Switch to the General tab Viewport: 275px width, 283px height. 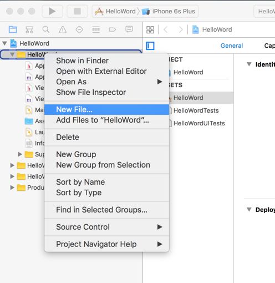click(x=232, y=46)
